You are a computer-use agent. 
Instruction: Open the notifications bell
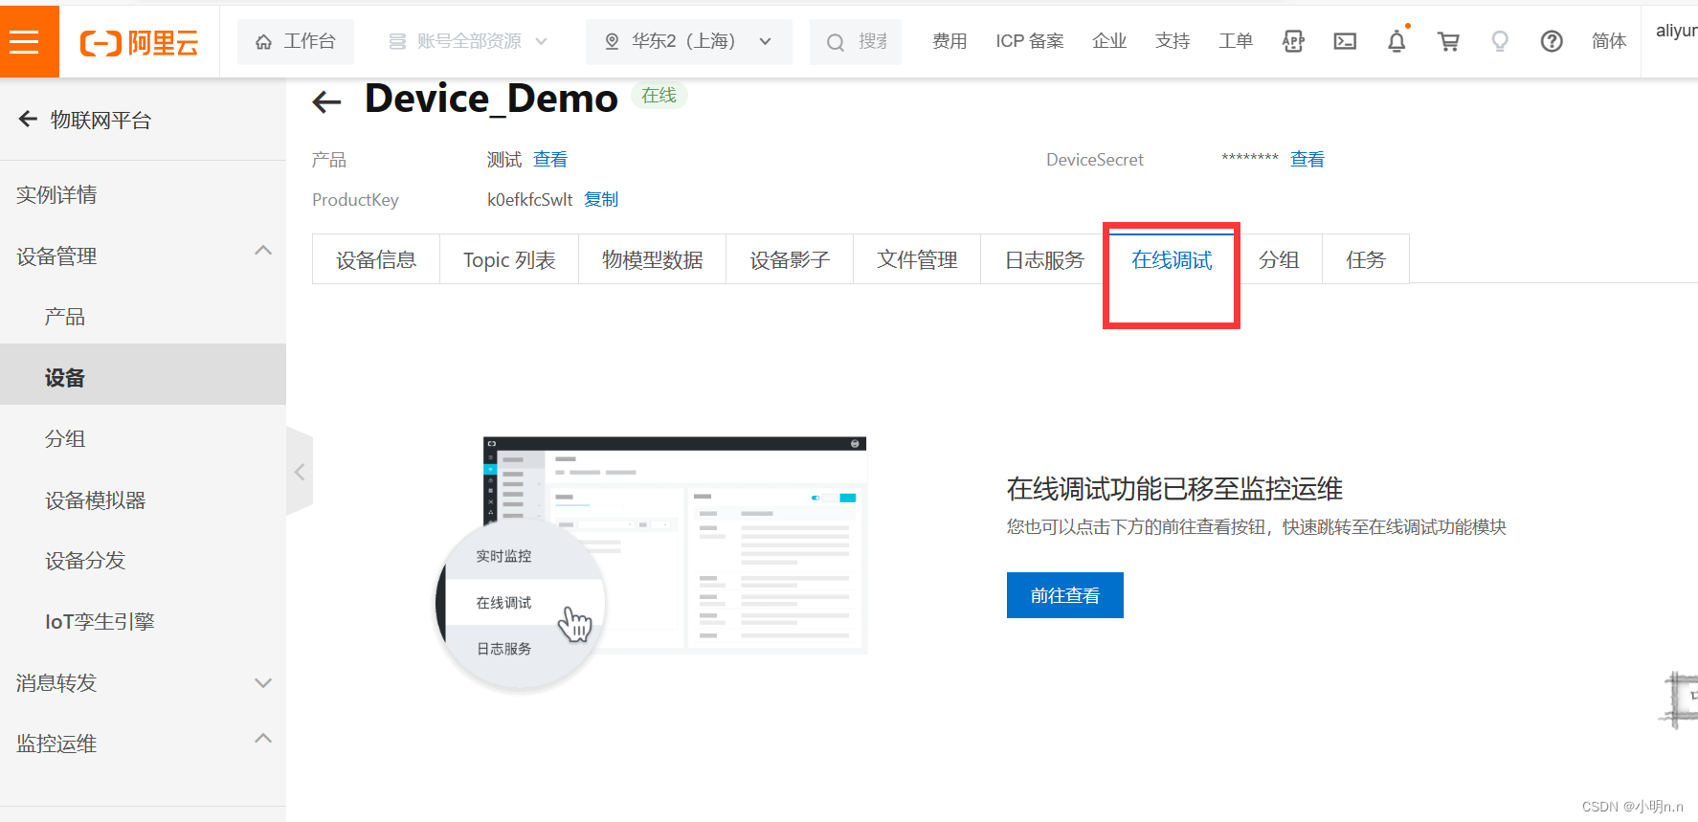point(1396,41)
